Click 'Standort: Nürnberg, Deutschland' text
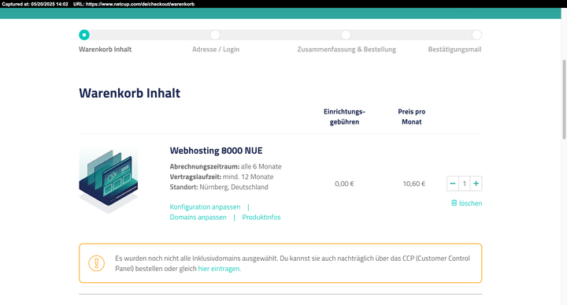This screenshot has height=305, width=567. pyautogui.click(x=219, y=187)
